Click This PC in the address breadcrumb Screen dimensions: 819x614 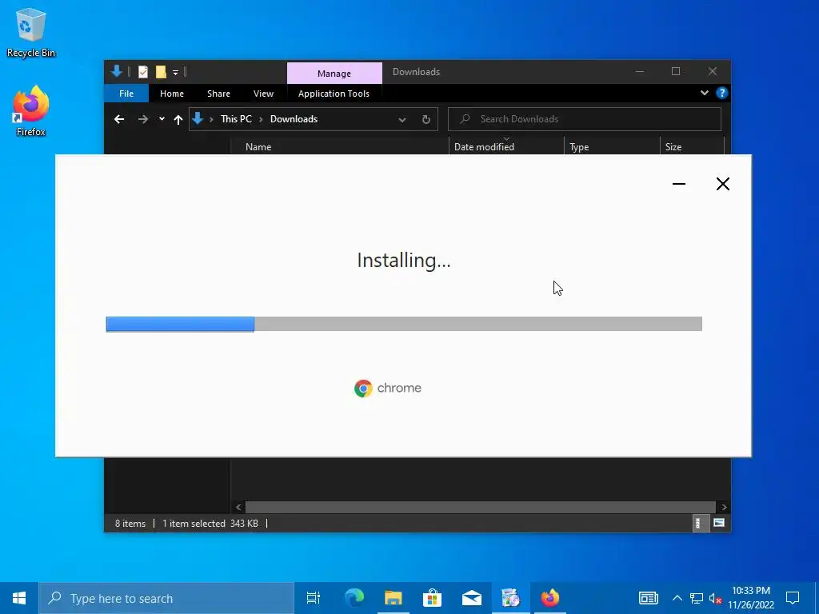(236, 119)
